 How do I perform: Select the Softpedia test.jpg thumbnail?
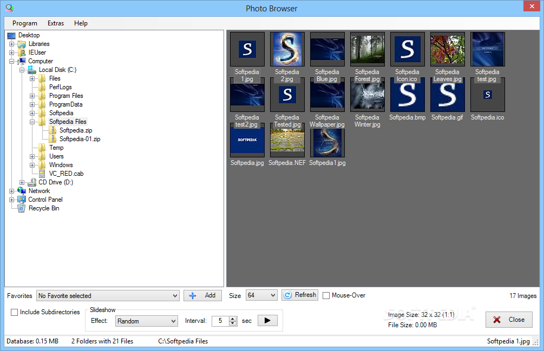coord(488,49)
